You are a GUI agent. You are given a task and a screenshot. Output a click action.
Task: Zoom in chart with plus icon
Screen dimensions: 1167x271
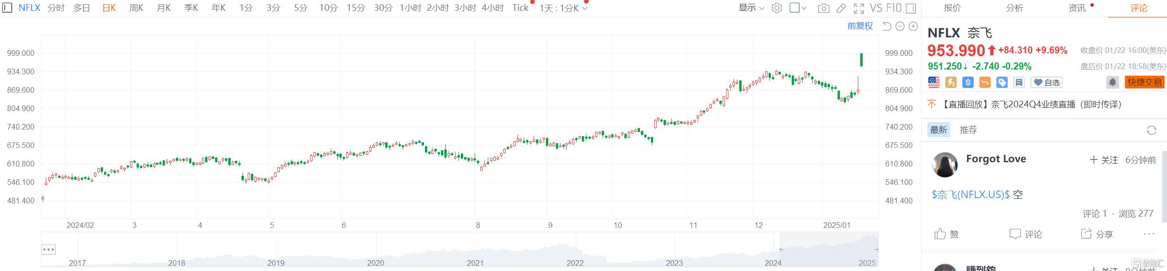913,26
